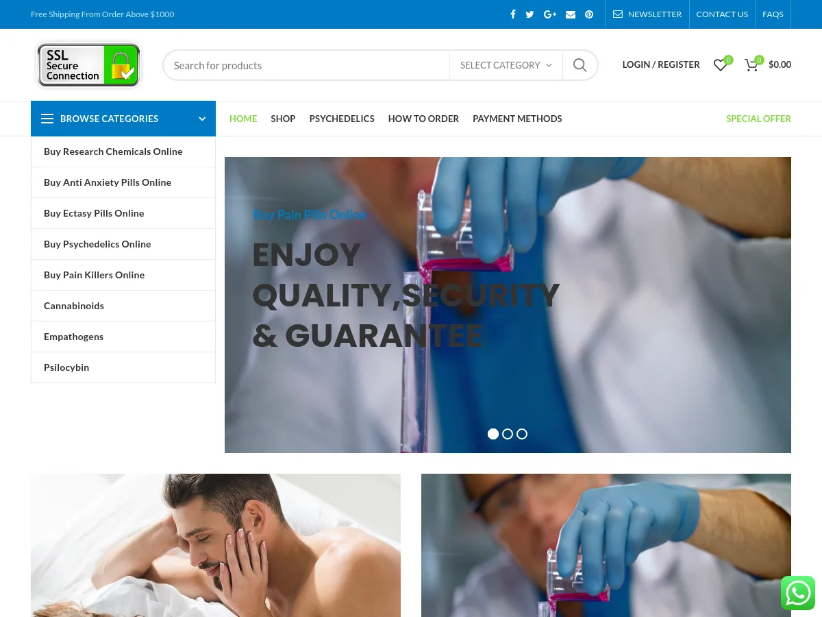The image size is (822, 617).
Task: Open the Pinterest social icon
Action: click(x=589, y=14)
